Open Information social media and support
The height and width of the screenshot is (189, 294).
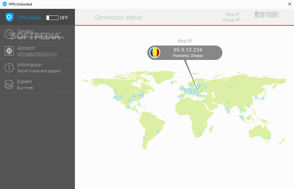coord(38,67)
